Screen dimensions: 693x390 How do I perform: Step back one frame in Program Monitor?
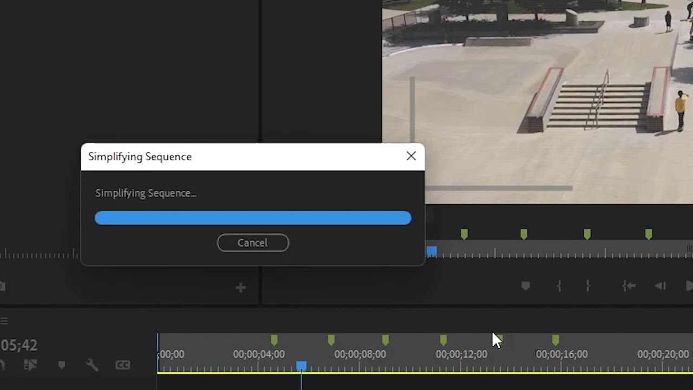660,286
